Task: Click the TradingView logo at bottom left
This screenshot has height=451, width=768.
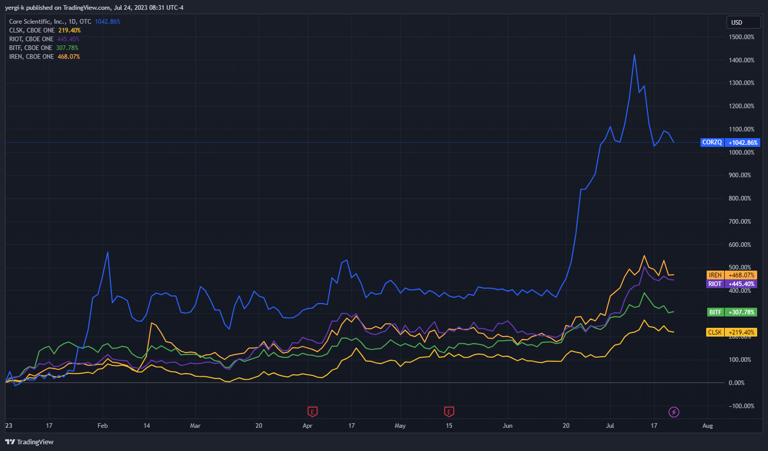Action: click(x=29, y=442)
